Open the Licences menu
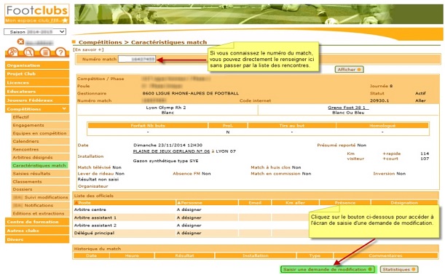445x275 pixels. tap(37, 82)
